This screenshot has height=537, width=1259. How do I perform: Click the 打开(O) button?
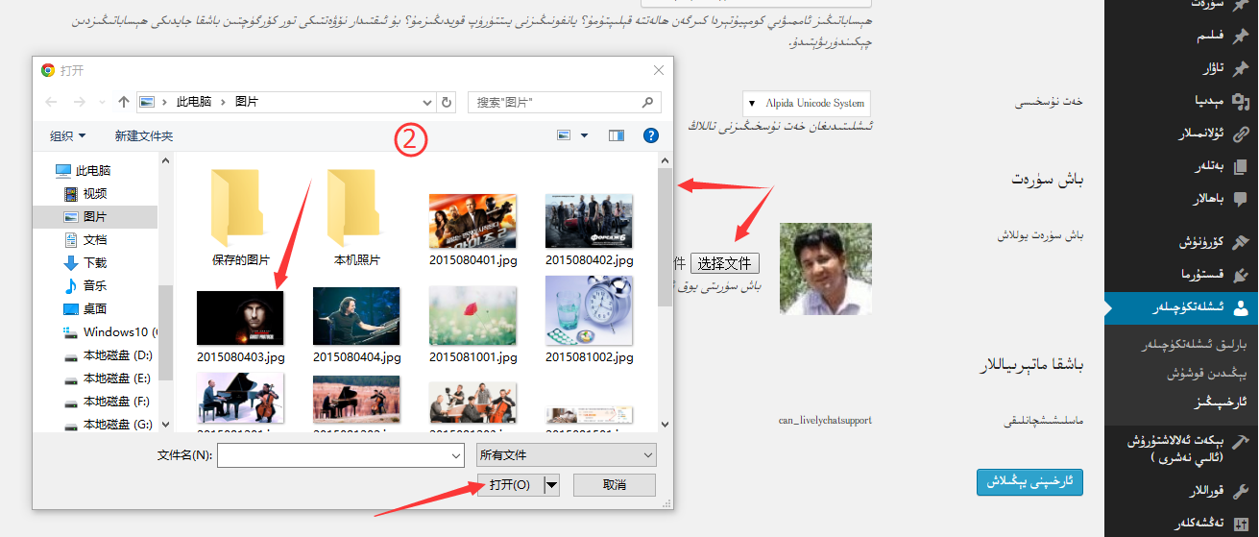coord(510,485)
